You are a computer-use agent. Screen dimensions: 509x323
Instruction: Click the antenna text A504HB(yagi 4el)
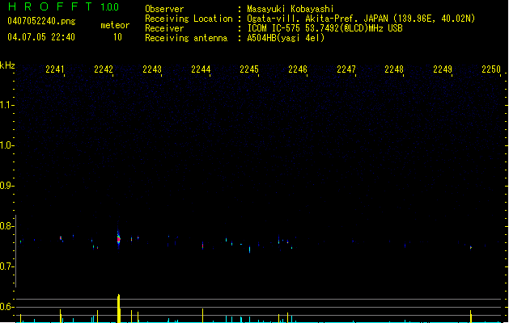coord(286,38)
